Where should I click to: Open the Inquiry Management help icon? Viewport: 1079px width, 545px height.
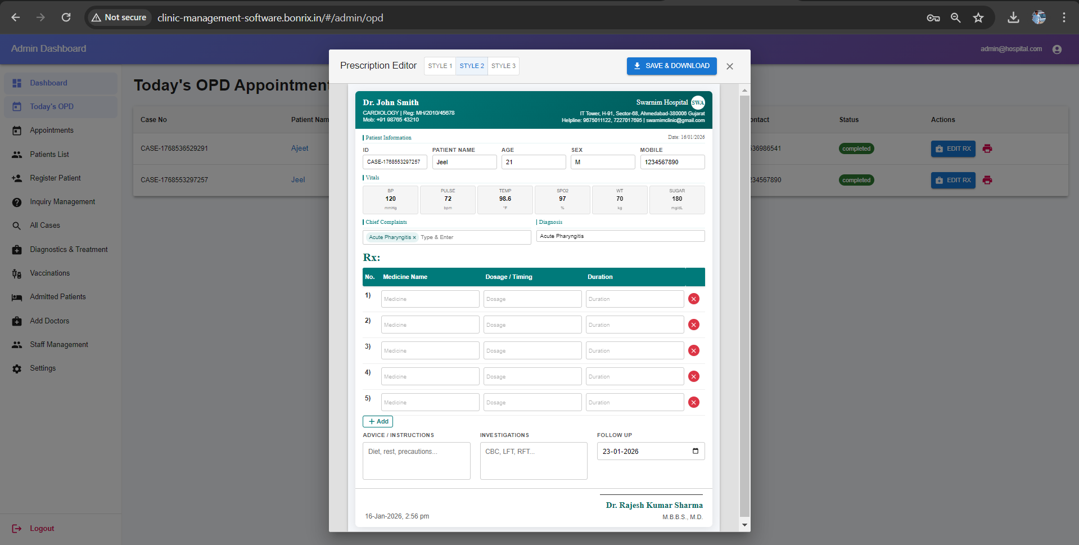(x=17, y=201)
